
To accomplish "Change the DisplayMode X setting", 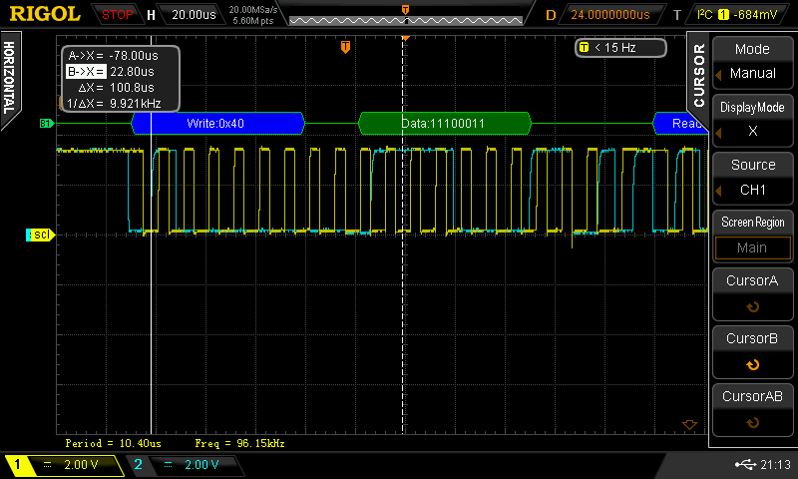I will pyautogui.click(x=752, y=119).
